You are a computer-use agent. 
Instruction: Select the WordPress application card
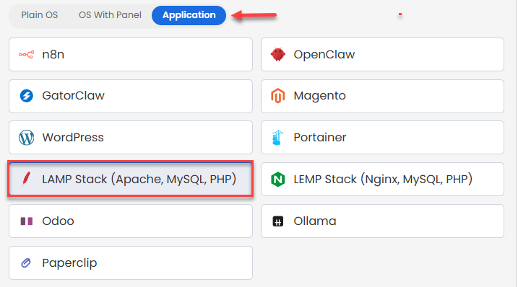(131, 138)
